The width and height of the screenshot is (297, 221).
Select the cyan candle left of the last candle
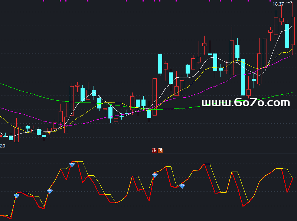pos(287,36)
